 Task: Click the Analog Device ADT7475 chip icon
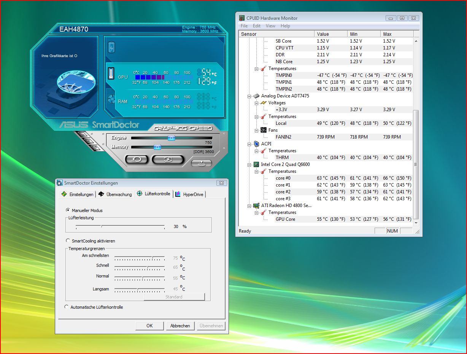pos(256,96)
